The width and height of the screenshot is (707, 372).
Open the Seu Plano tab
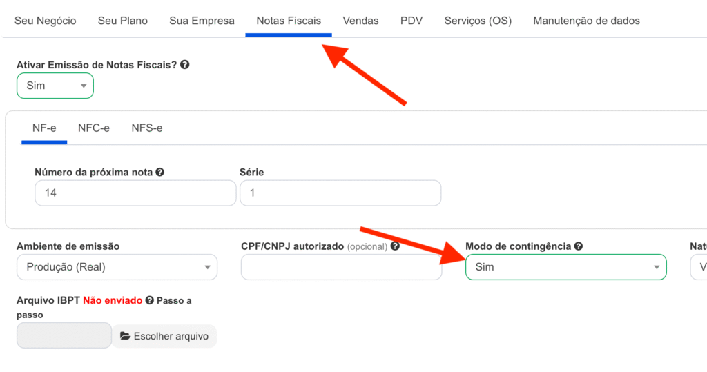(x=123, y=21)
